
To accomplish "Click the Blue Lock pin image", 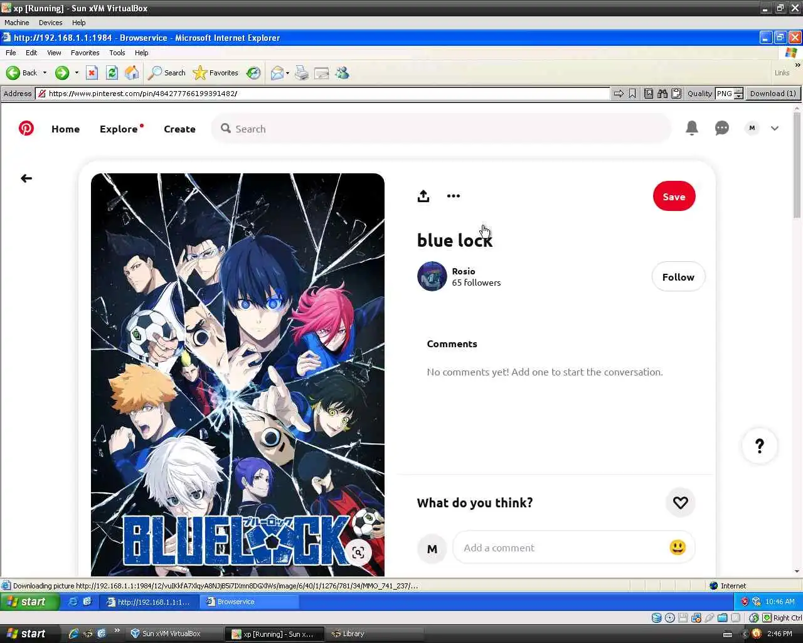I will 238,374.
